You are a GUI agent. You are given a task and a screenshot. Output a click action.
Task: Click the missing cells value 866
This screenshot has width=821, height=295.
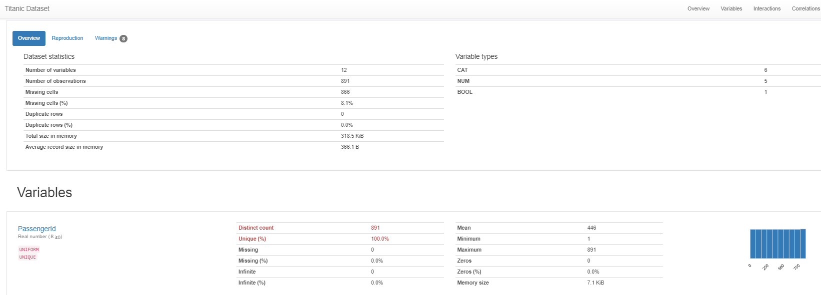coord(345,92)
